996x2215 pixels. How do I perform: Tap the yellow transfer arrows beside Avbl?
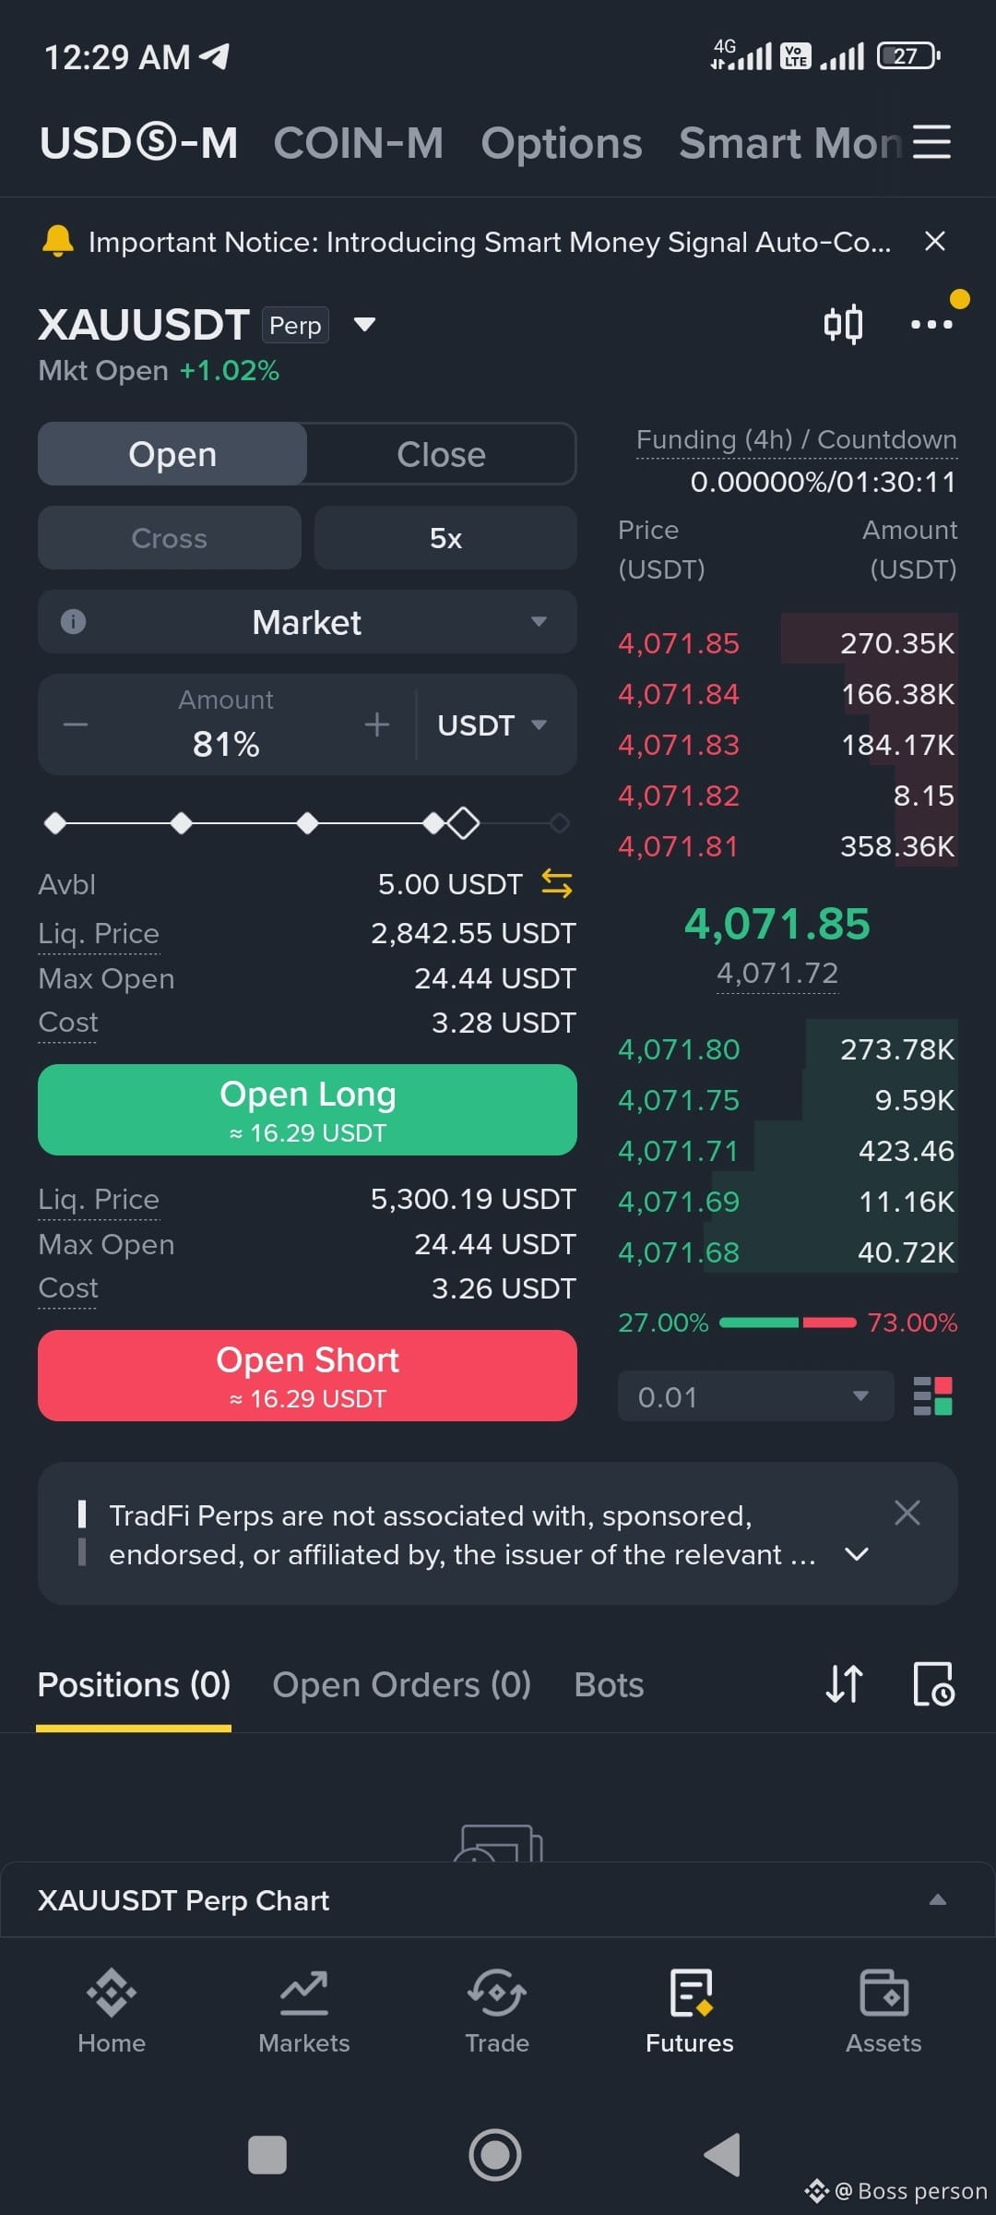(556, 883)
